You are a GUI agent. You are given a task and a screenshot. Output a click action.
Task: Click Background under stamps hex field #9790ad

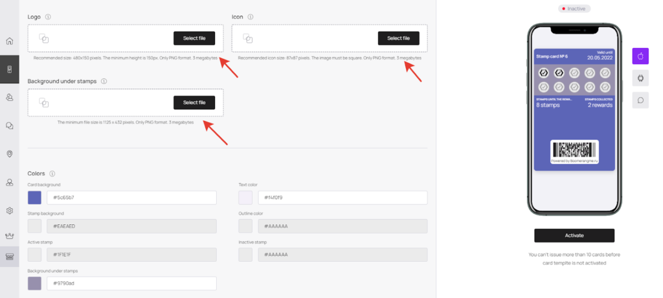pyautogui.click(x=131, y=284)
